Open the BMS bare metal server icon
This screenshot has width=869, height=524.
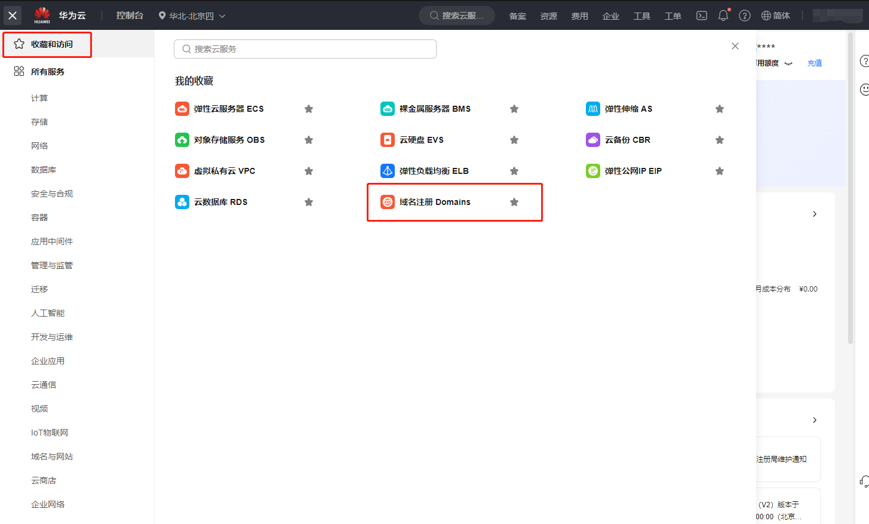tap(388, 109)
